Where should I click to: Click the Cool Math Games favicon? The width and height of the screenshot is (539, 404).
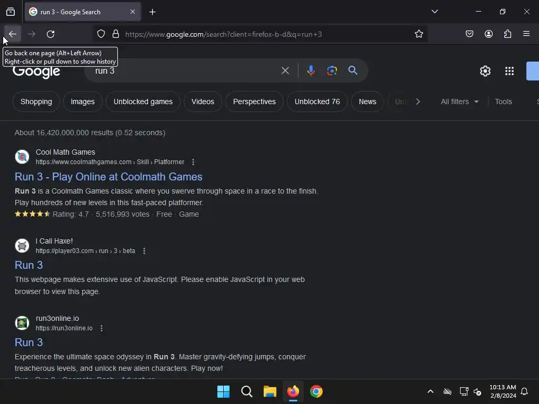tap(22, 157)
